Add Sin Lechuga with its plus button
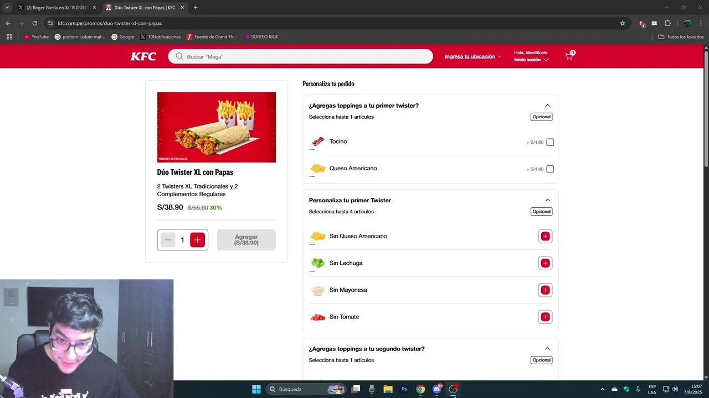The image size is (709, 398). (545, 263)
